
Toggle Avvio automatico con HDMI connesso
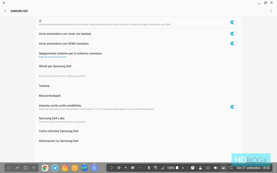coord(234,44)
